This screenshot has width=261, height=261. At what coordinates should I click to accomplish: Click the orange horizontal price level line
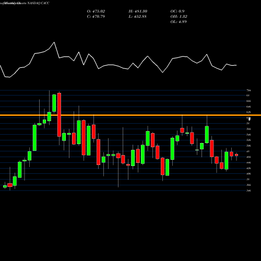point(130,115)
